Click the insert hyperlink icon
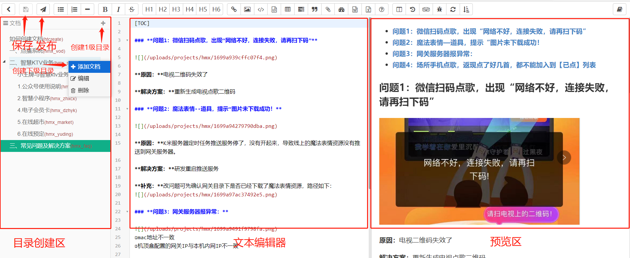The height and width of the screenshot is (258, 630). click(x=234, y=9)
